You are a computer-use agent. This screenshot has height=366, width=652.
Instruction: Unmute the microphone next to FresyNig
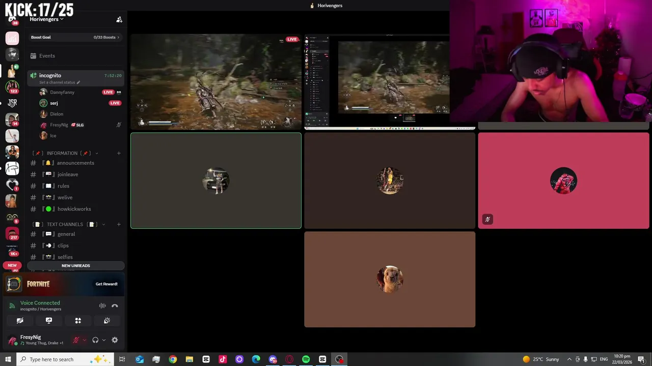[x=76, y=340]
